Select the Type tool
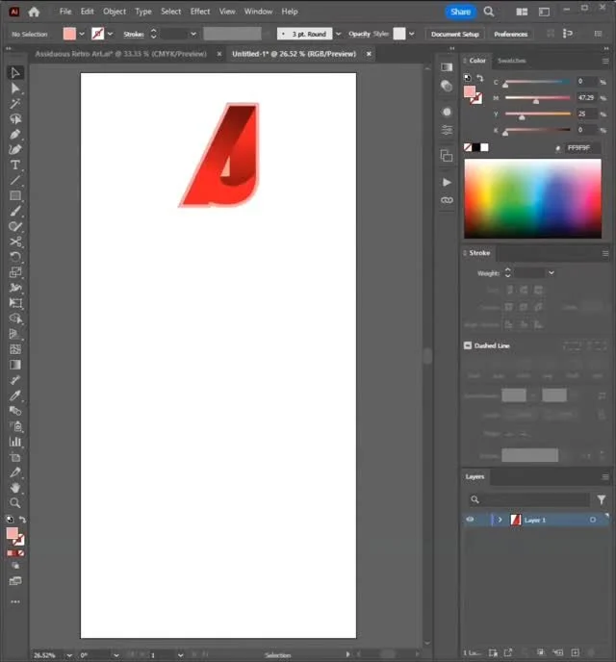Screen dimensions: 616x662 pos(15,165)
